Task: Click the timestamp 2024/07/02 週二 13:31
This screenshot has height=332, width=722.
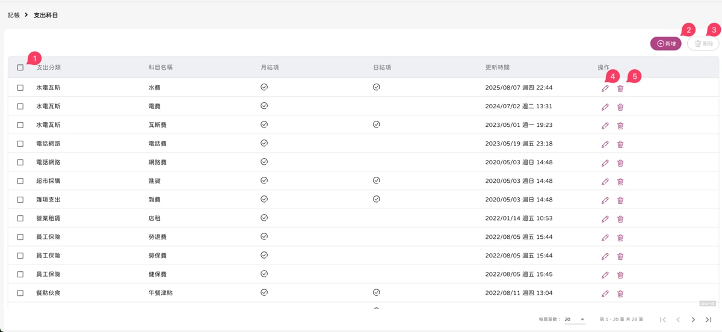Action: (519, 106)
